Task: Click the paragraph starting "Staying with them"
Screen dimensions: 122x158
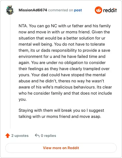Action: [x=61, y=113]
